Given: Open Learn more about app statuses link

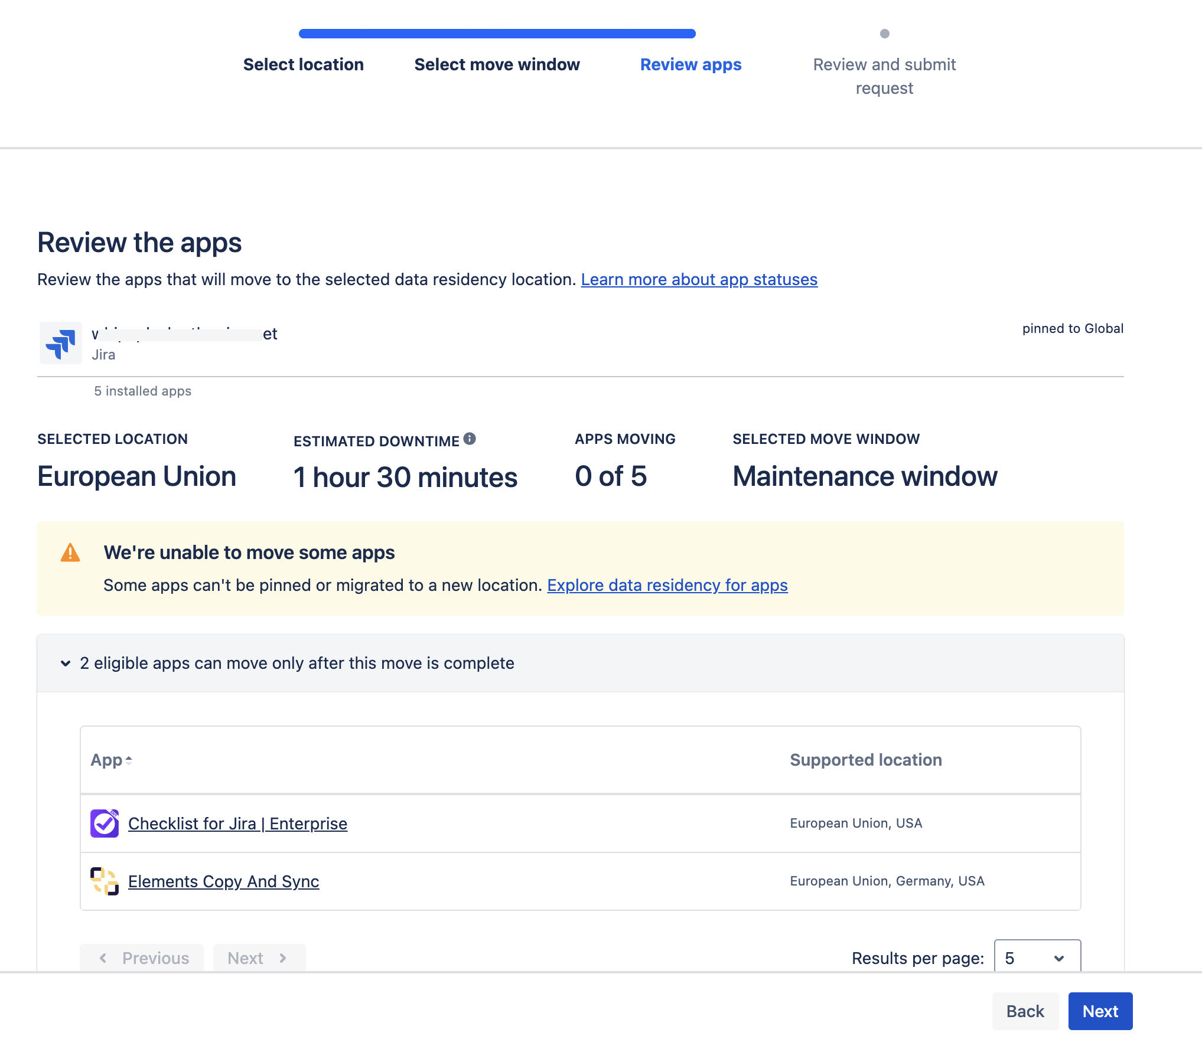Looking at the screenshot, I should point(699,279).
